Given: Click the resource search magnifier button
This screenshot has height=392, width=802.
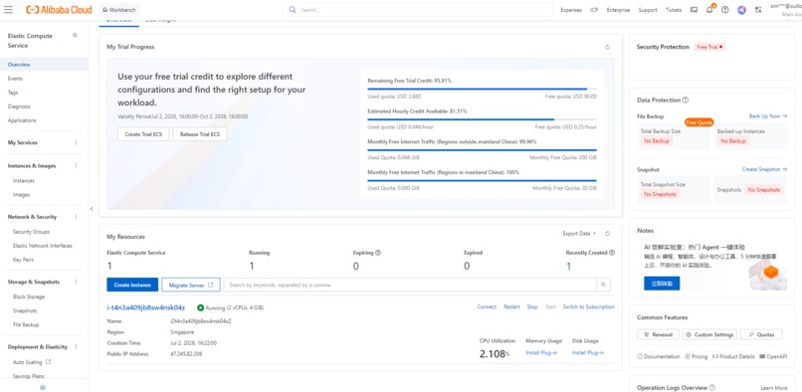Looking at the screenshot, I should coord(604,285).
